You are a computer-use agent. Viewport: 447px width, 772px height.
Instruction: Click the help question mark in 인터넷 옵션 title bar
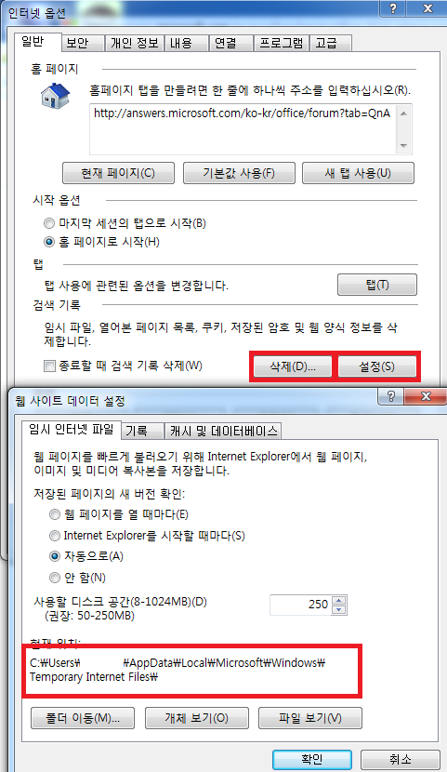click(x=393, y=7)
